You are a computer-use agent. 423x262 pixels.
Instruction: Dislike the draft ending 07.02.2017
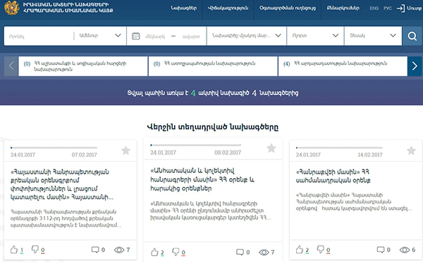click(35, 249)
